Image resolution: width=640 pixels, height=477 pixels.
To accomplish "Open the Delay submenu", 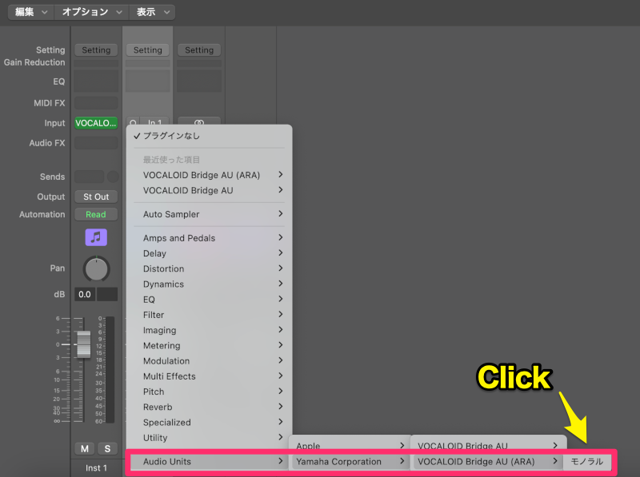I will point(209,253).
